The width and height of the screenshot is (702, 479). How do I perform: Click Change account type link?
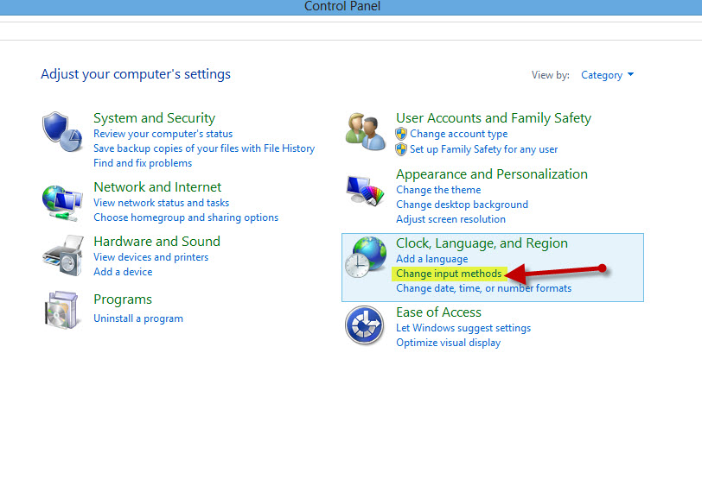coord(459,134)
